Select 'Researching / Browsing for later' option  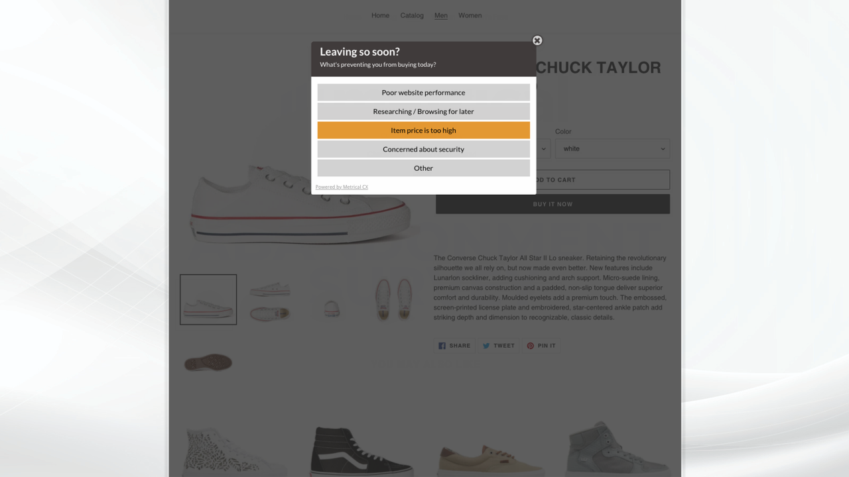423,111
